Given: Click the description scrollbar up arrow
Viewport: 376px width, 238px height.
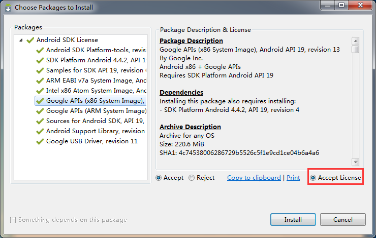Looking at the screenshot, I should tap(356, 41).
